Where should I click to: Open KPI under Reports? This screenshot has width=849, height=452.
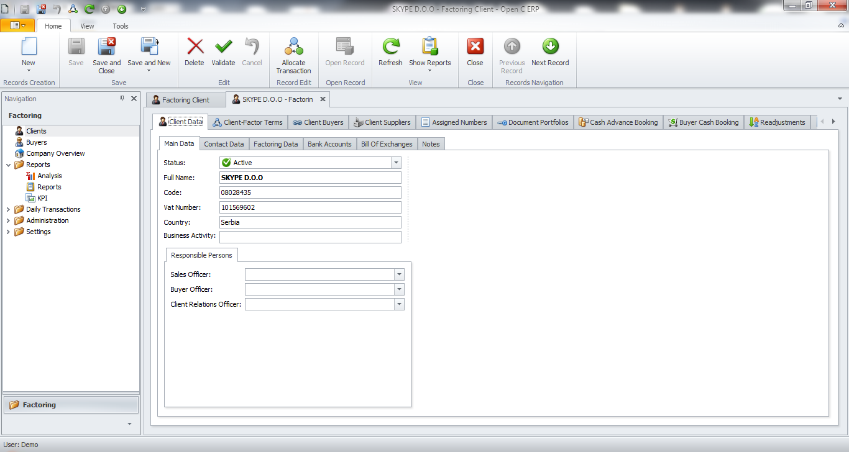click(x=42, y=198)
